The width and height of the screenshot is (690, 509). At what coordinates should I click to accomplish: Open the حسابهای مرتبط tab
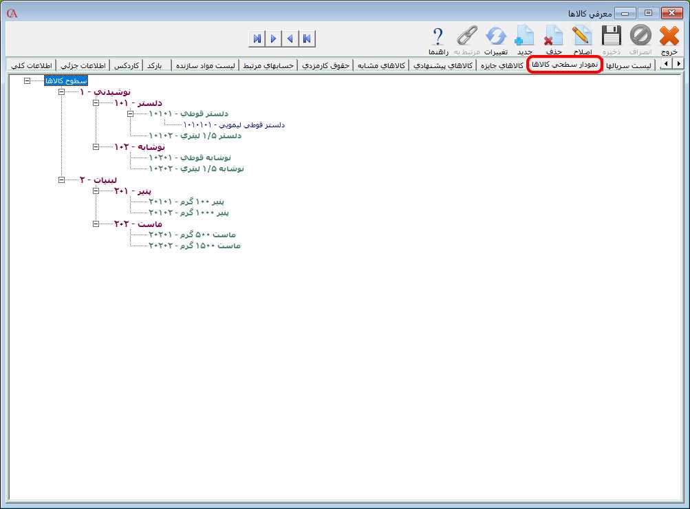coord(268,65)
